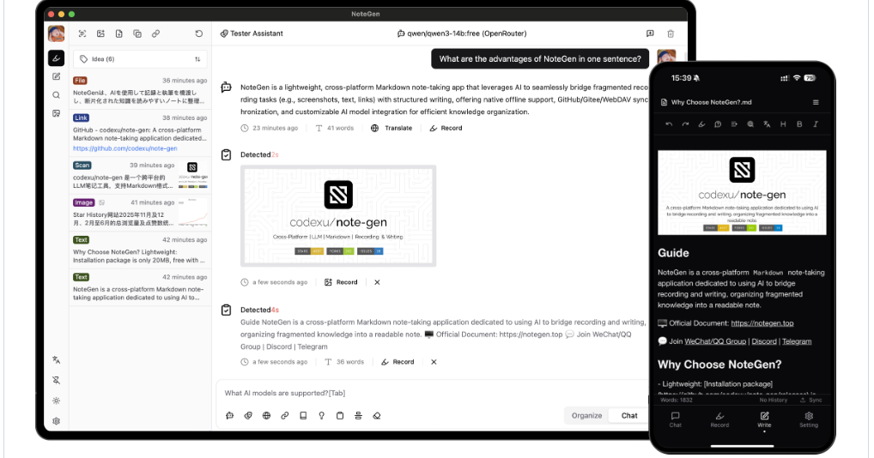Switch to the Organize tab
This screenshot has width=874, height=458.
586,416
